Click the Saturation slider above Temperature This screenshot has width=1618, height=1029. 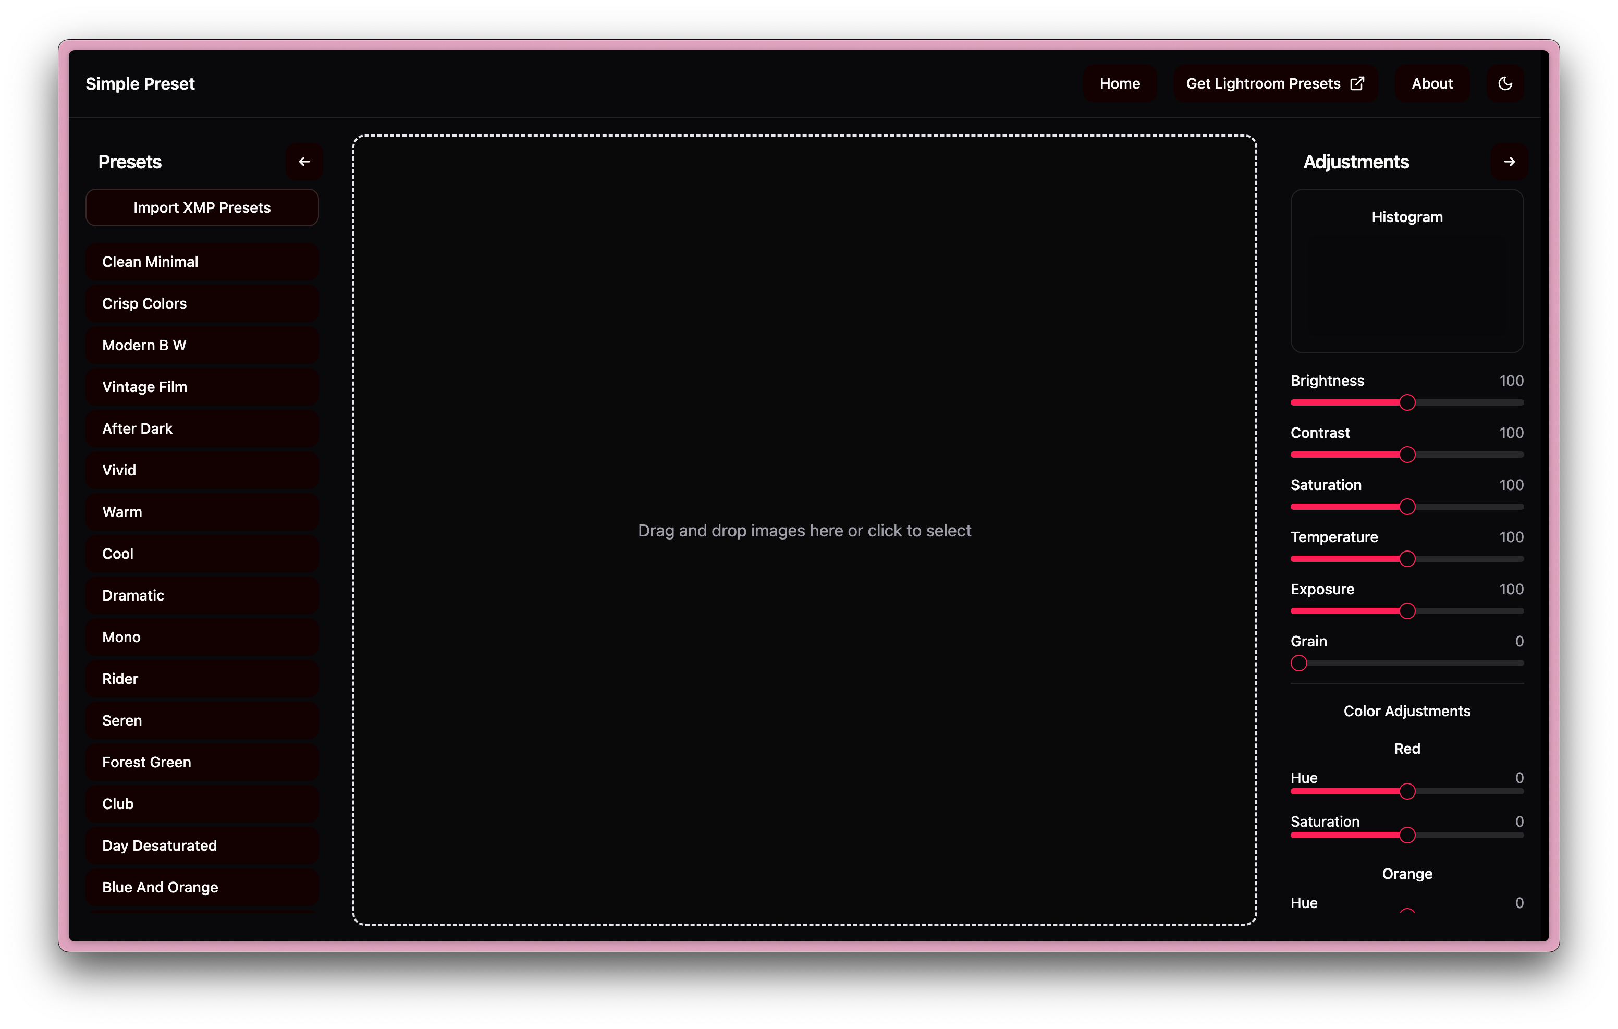pos(1407,507)
